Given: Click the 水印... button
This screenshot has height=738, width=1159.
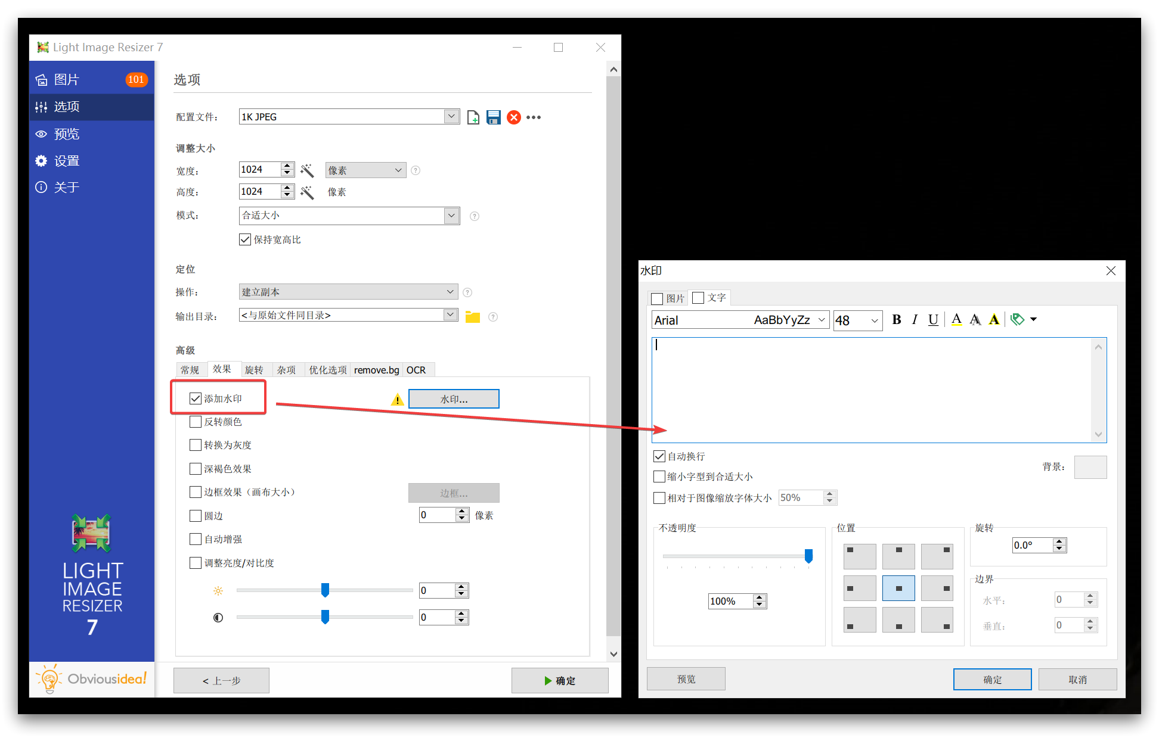Looking at the screenshot, I should (454, 399).
